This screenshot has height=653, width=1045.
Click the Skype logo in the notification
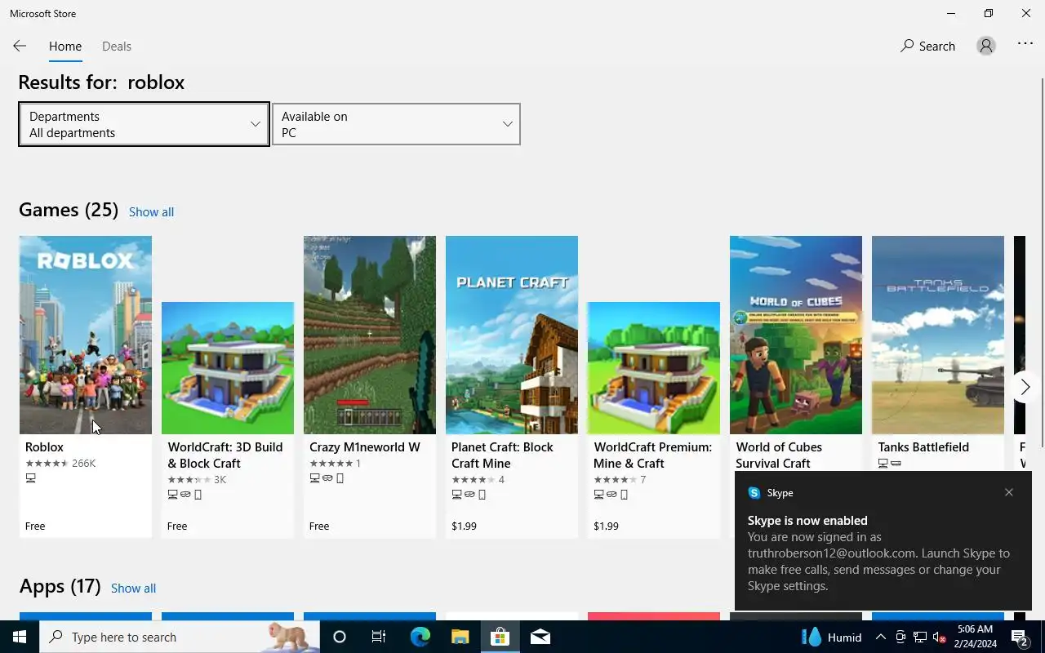(x=754, y=492)
